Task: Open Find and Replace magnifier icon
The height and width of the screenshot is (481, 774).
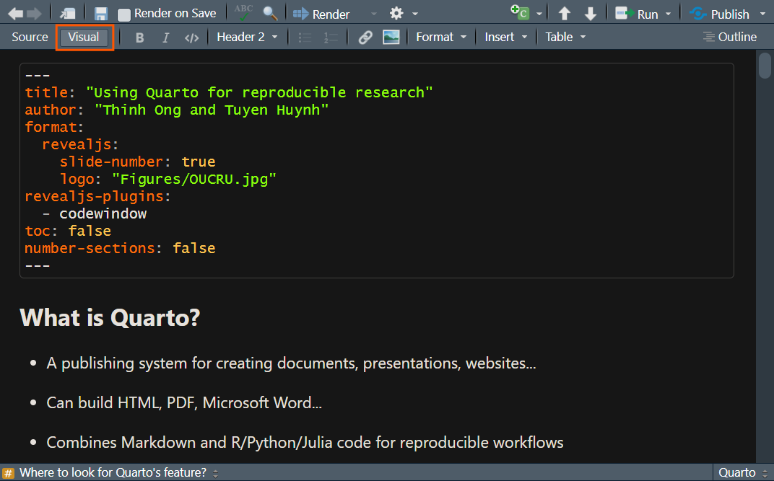Action: [x=270, y=14]
